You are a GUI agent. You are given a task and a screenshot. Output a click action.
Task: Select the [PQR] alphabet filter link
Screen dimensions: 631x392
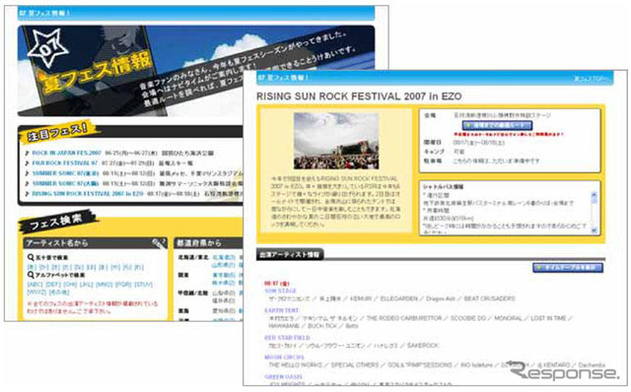coord(123,285)
